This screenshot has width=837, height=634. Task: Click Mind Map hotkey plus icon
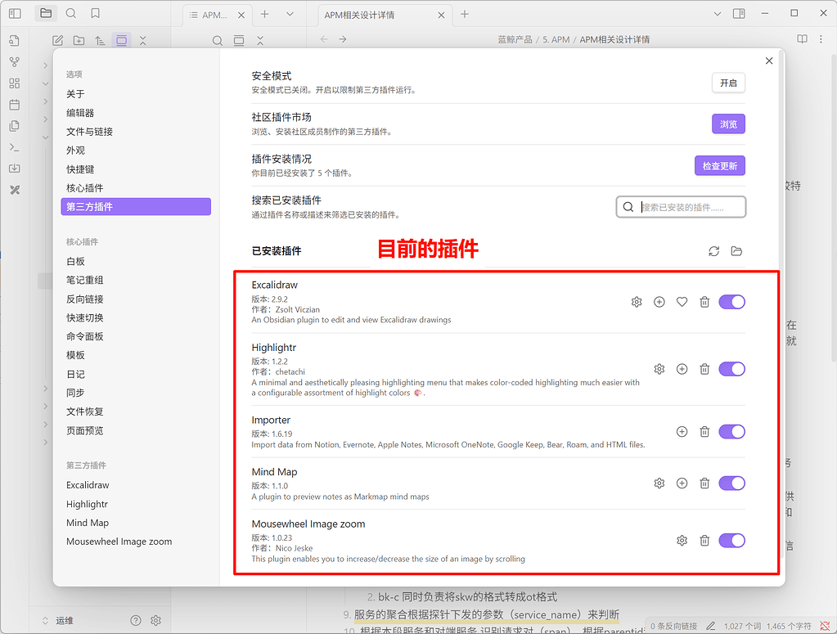point(682,483)
